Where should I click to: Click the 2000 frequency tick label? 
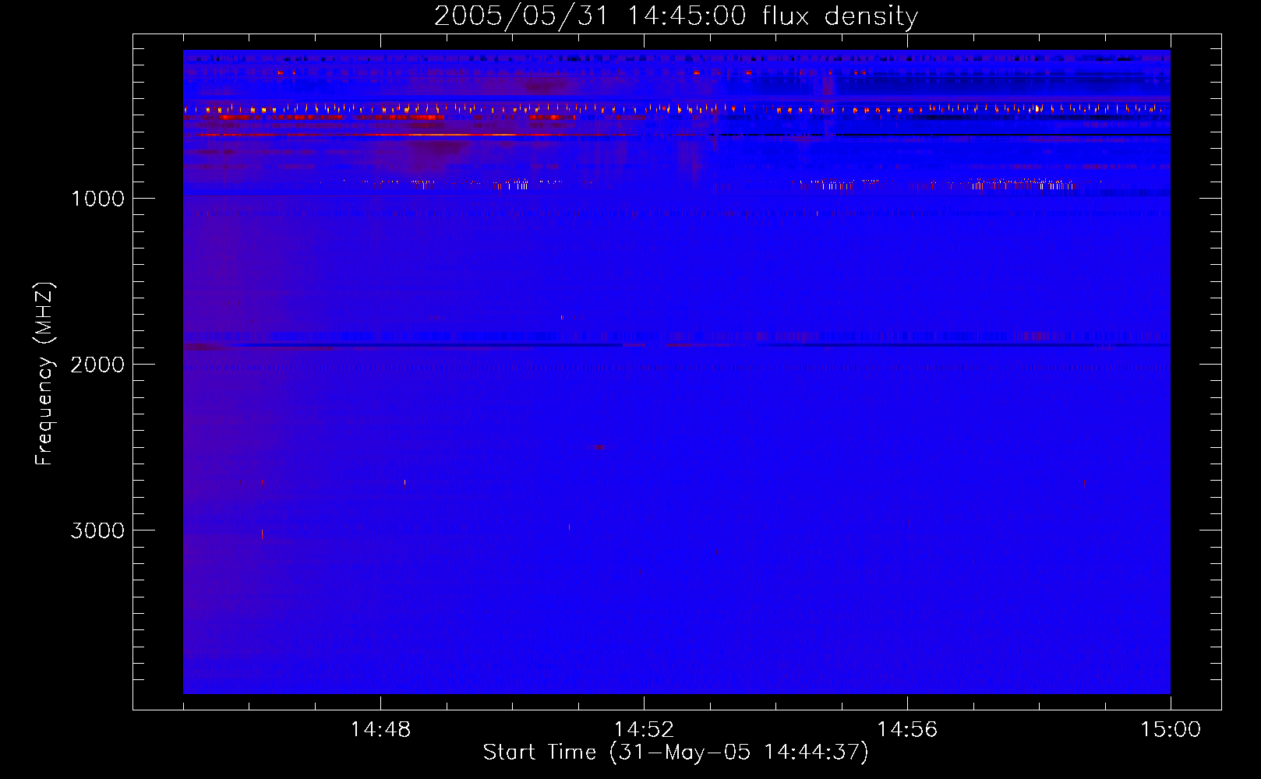coord(97,365)
